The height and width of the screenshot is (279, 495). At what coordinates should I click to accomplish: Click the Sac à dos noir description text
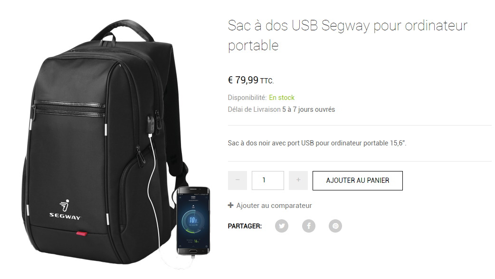[x=317, y=143]
